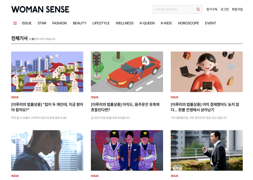This screenshot has height=180, width=253.
Task: Click the 로그인 login link
Action: coord(224,9)
